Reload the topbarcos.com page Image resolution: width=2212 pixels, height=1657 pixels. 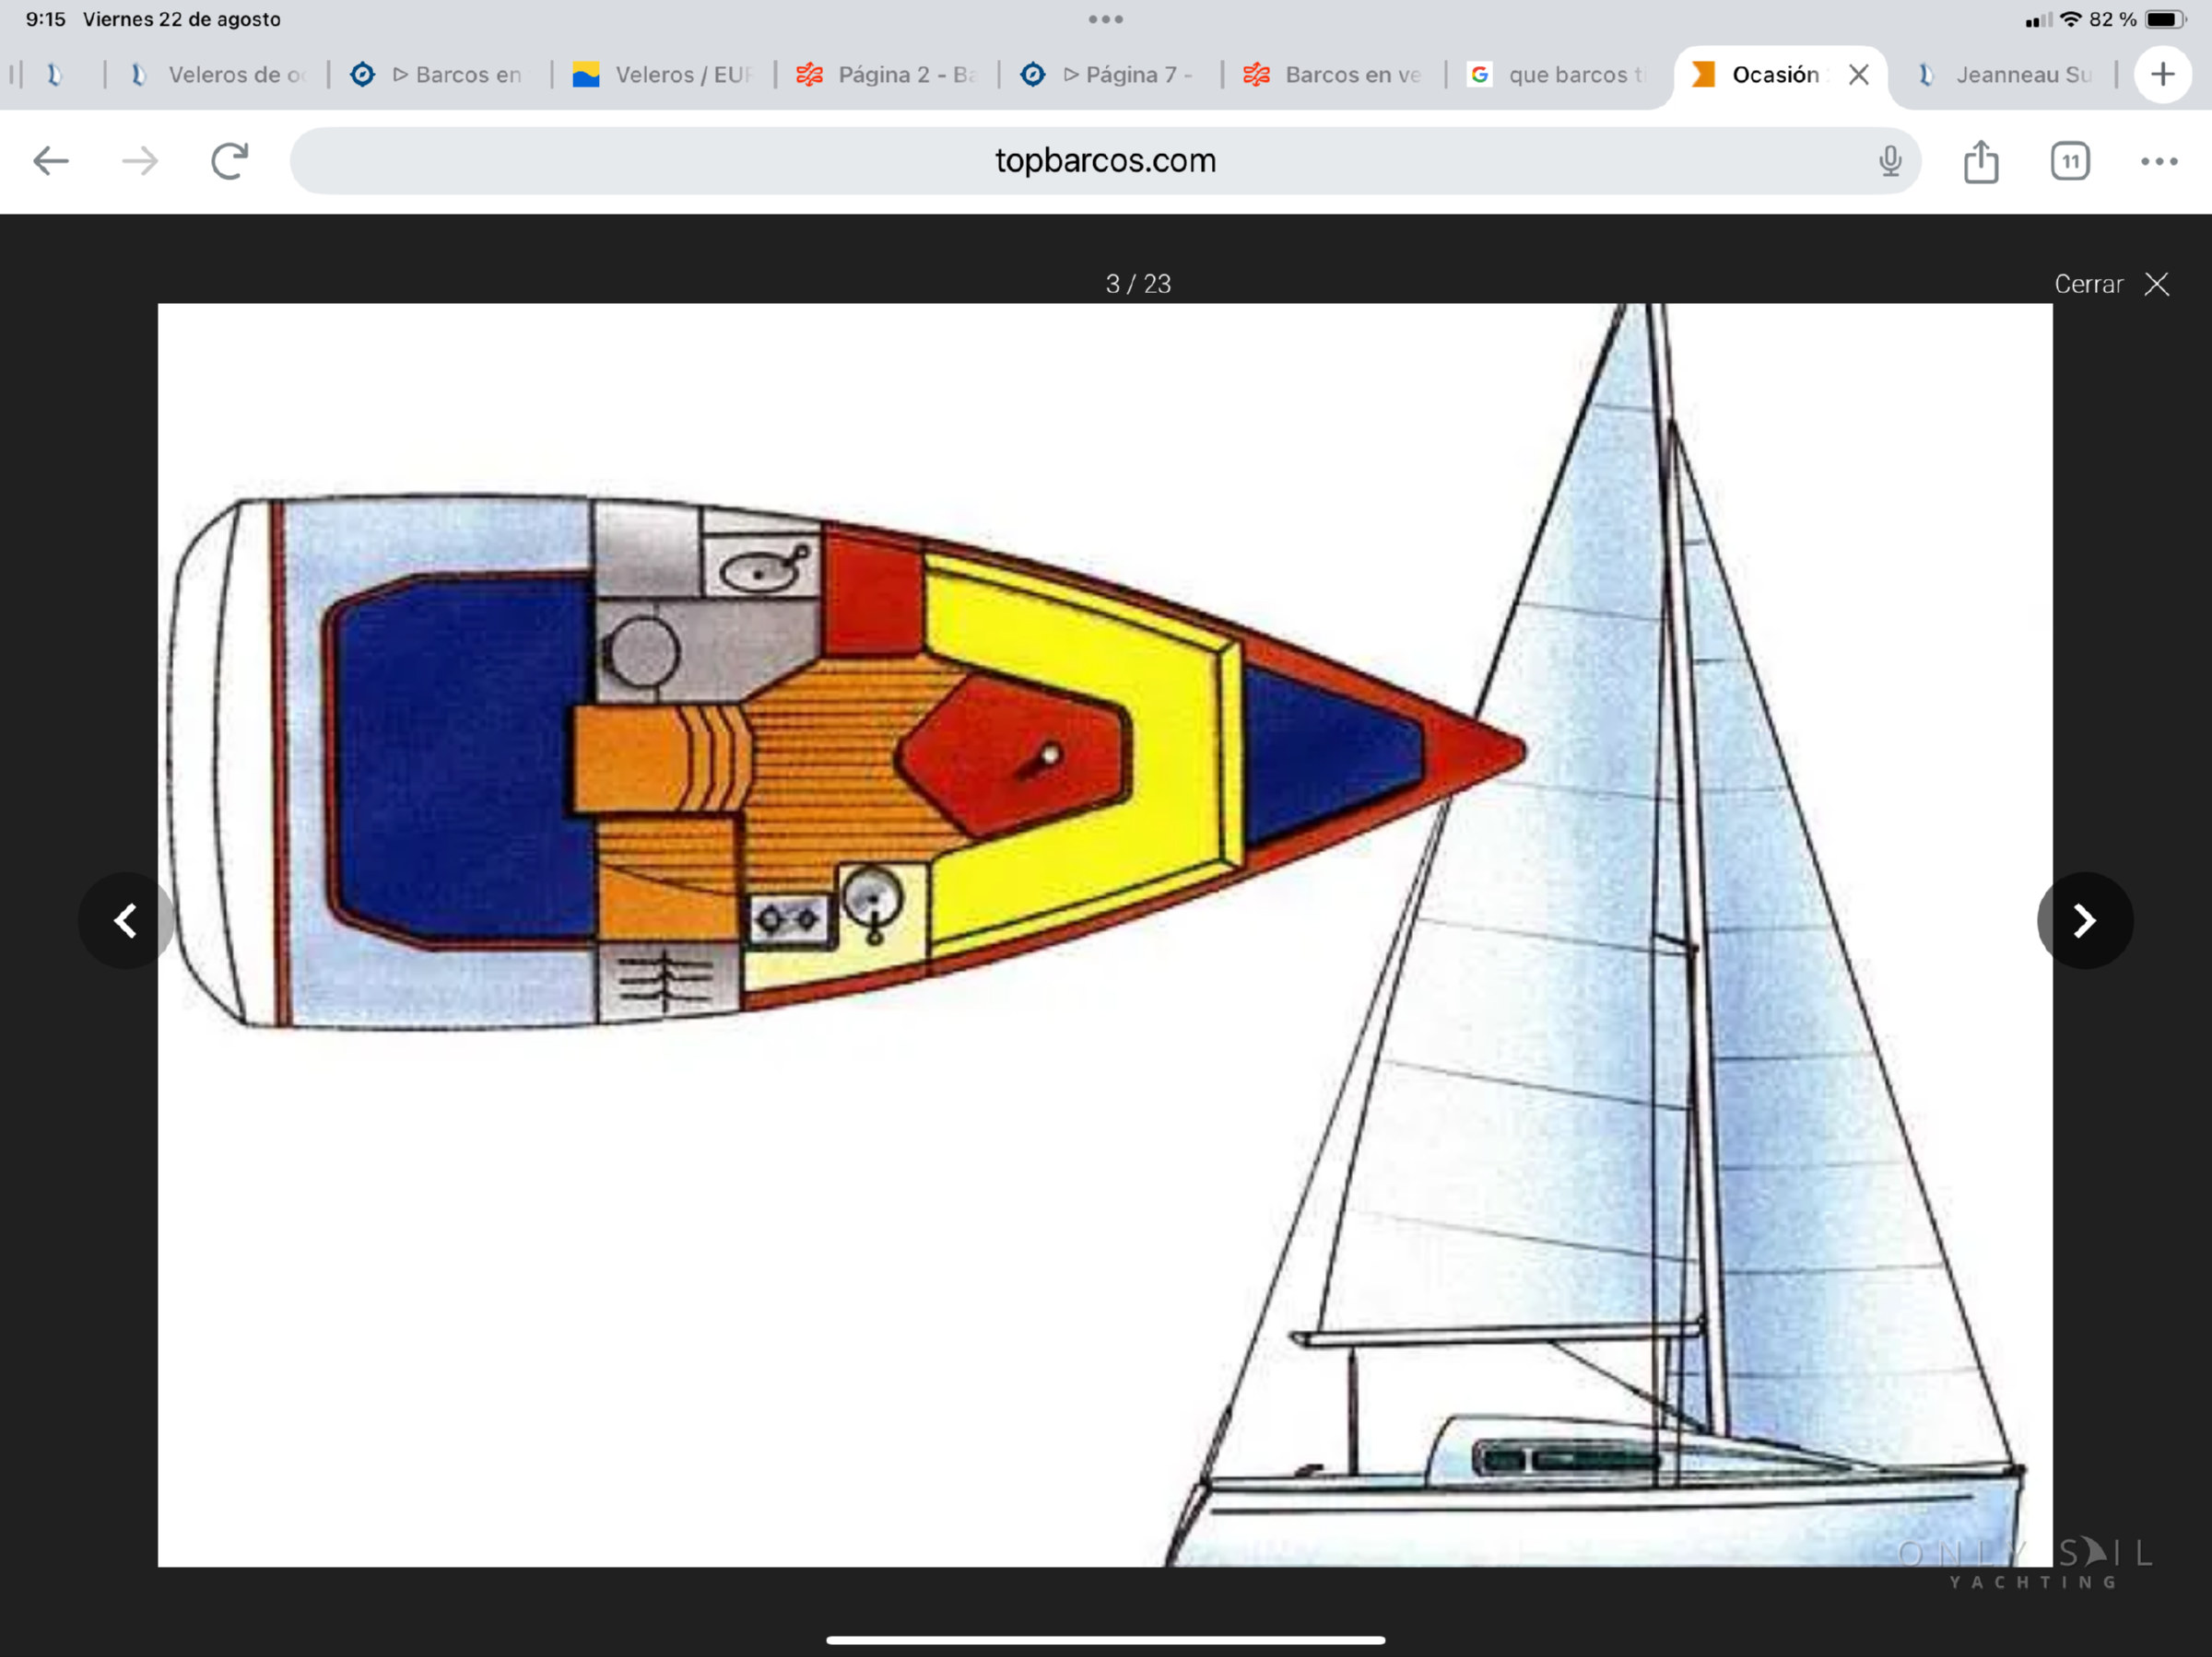229,161
